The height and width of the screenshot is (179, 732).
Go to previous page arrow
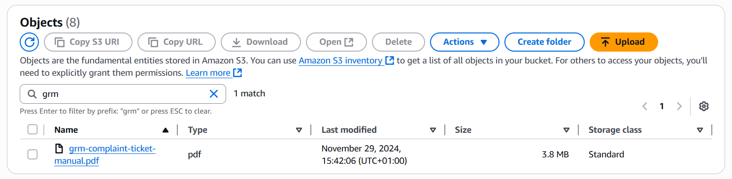tap(645, 106)
